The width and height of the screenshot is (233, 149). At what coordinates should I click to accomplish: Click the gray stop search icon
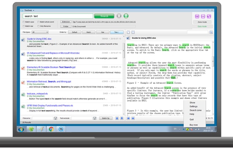119,16
